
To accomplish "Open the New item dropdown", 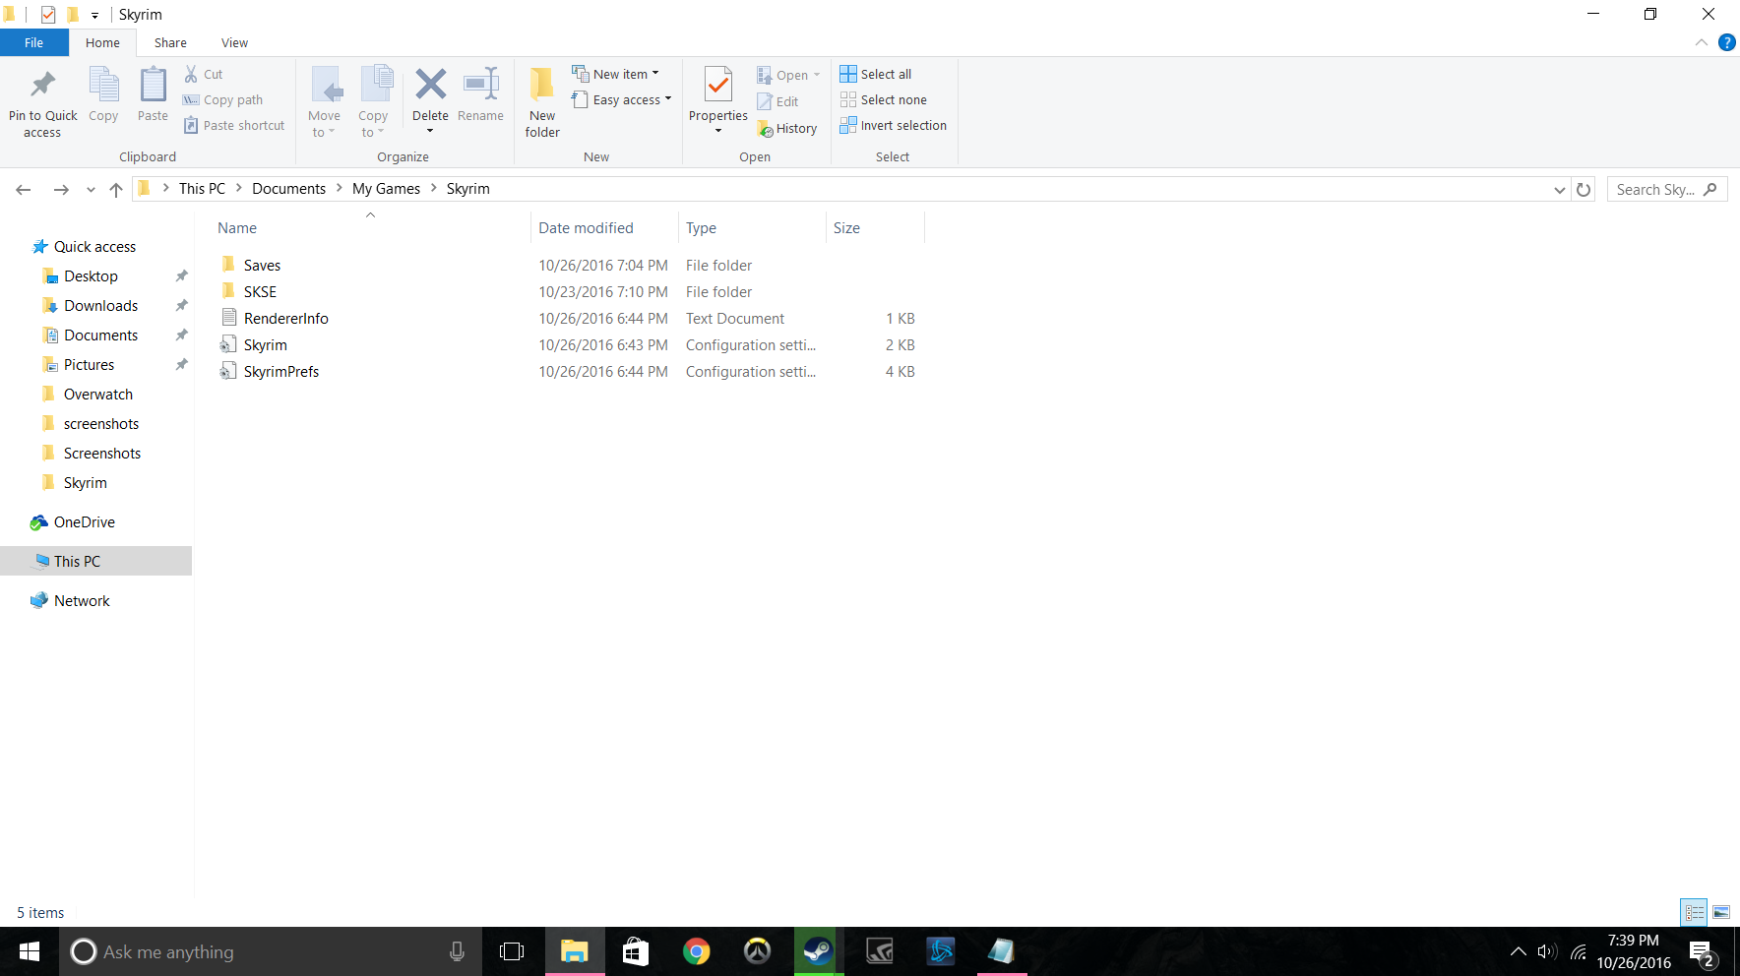I will pyautogui.click(x=616, y=74).
